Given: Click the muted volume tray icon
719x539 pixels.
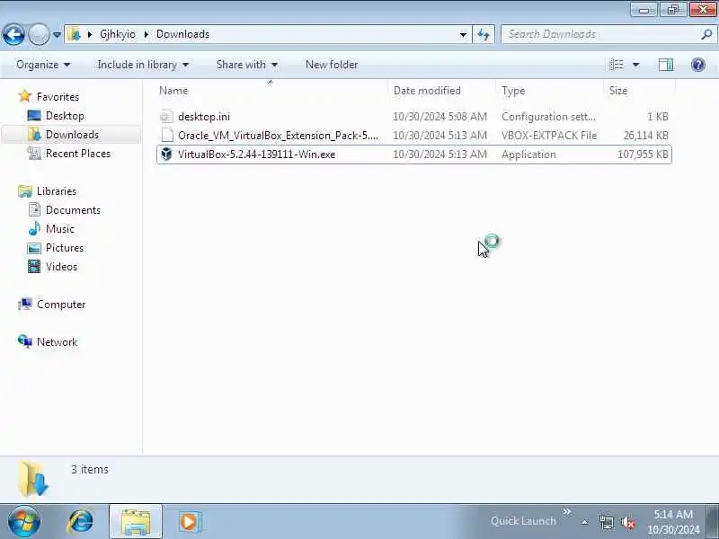Looking at the screenshot, I should click(x=627, y=522).
